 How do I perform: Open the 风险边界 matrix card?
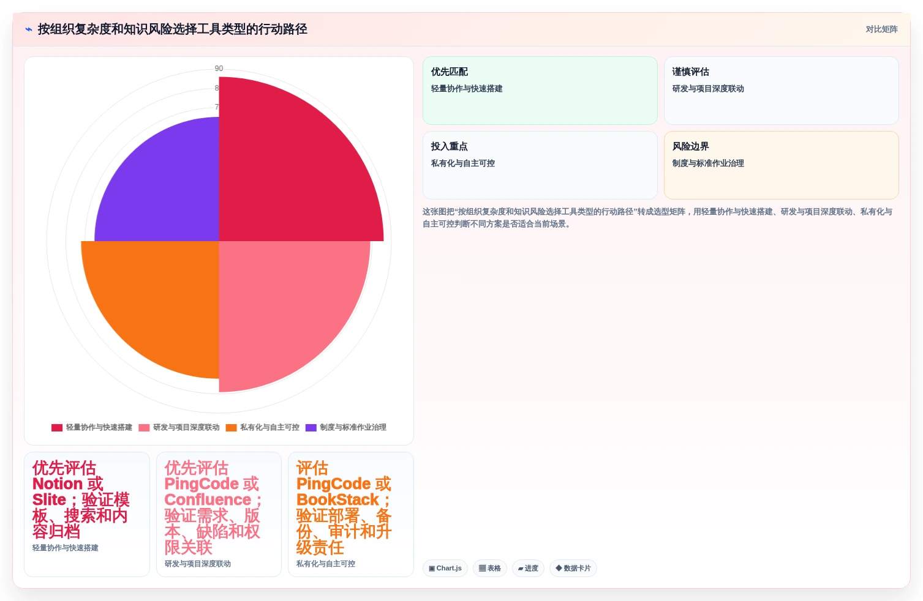coord(781,165)
